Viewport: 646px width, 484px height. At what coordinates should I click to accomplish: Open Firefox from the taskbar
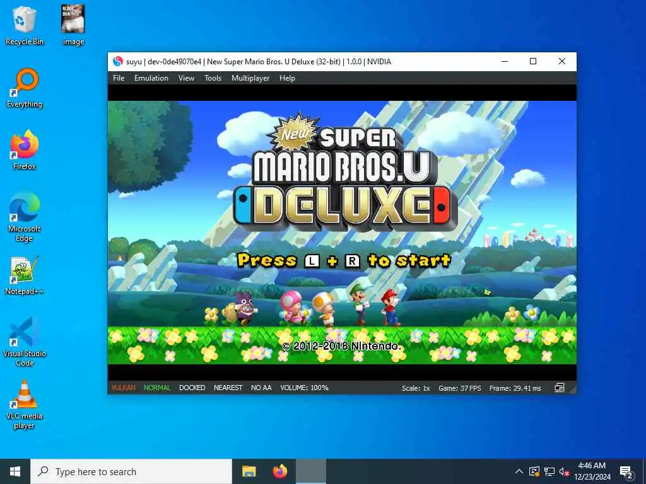(x=280, y=471)
